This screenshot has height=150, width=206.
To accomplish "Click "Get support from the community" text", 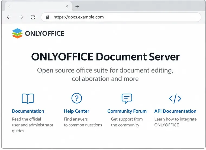I will (x=127, y=122).
